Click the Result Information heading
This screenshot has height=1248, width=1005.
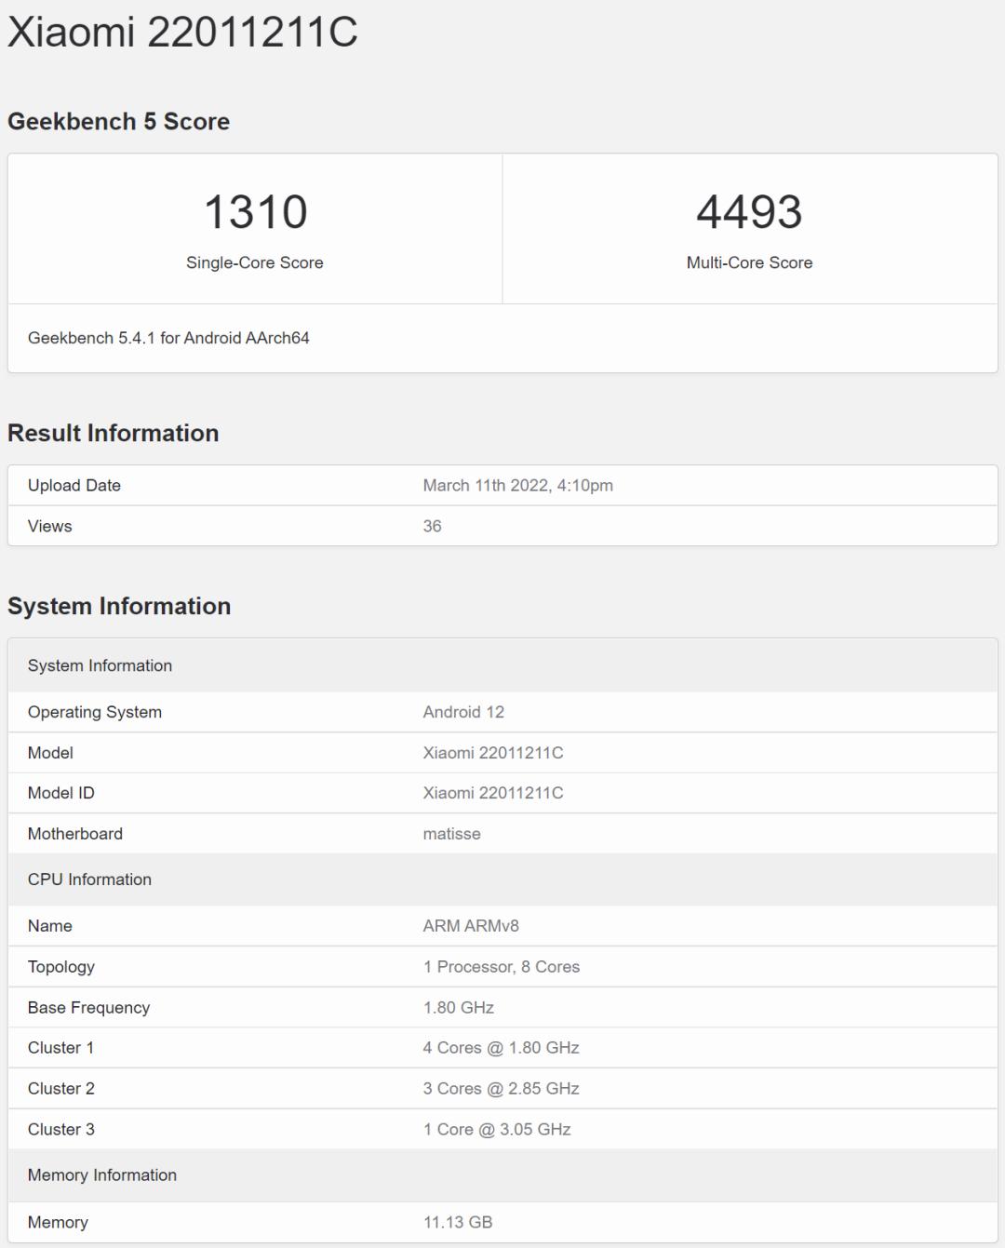[113, 433]
